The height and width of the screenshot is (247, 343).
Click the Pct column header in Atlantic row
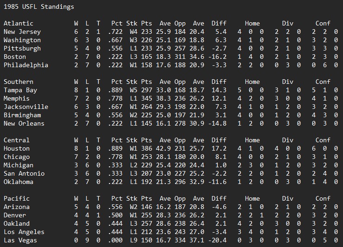click(117, 23)
